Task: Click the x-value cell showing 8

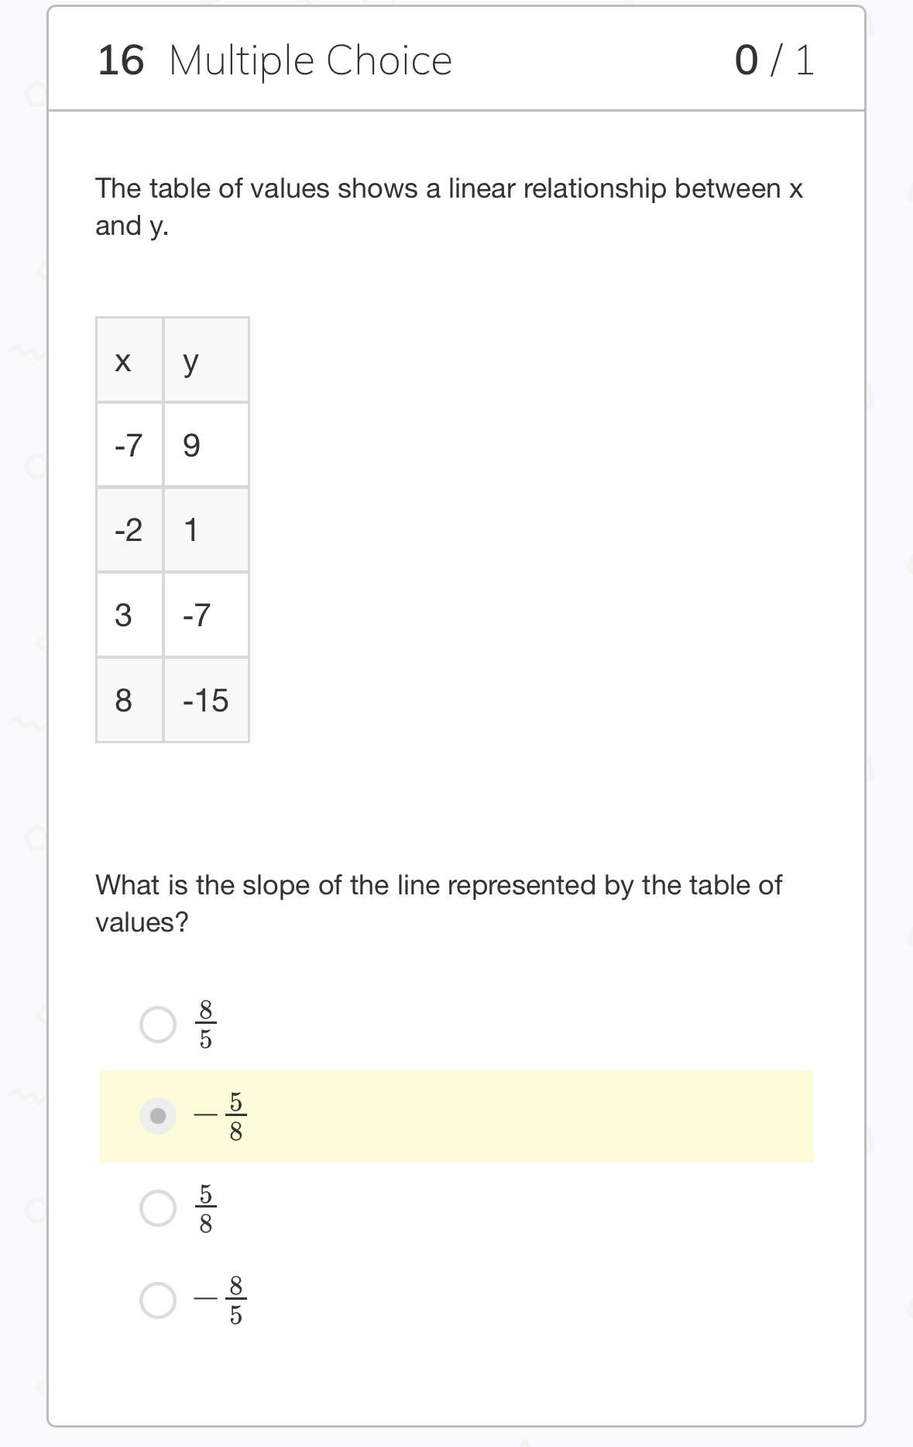Action: [129, 701]
